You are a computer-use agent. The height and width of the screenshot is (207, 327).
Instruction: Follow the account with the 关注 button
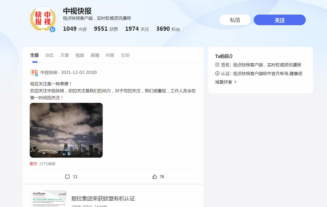[x=280, y=20]
